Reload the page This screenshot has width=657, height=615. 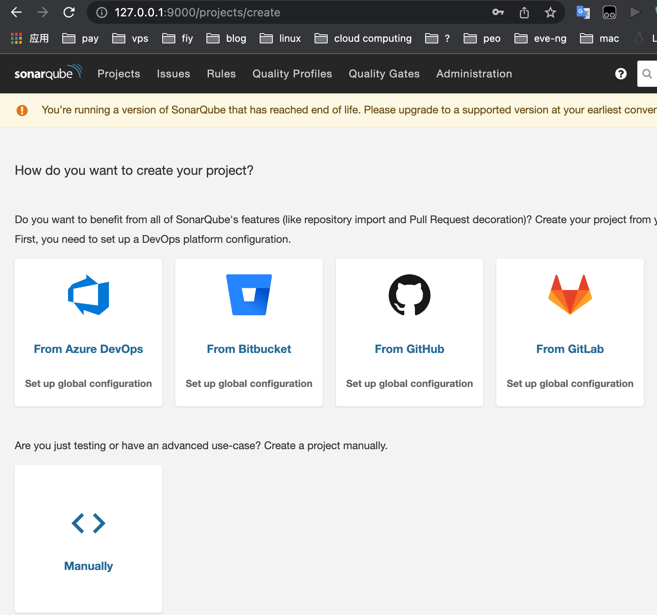pos(69,12)
